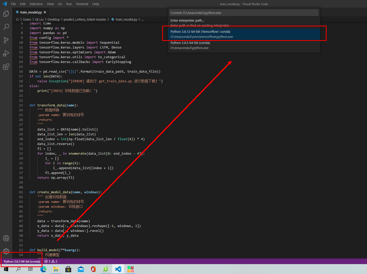Open the Run and Debug icon

[6, 53]
